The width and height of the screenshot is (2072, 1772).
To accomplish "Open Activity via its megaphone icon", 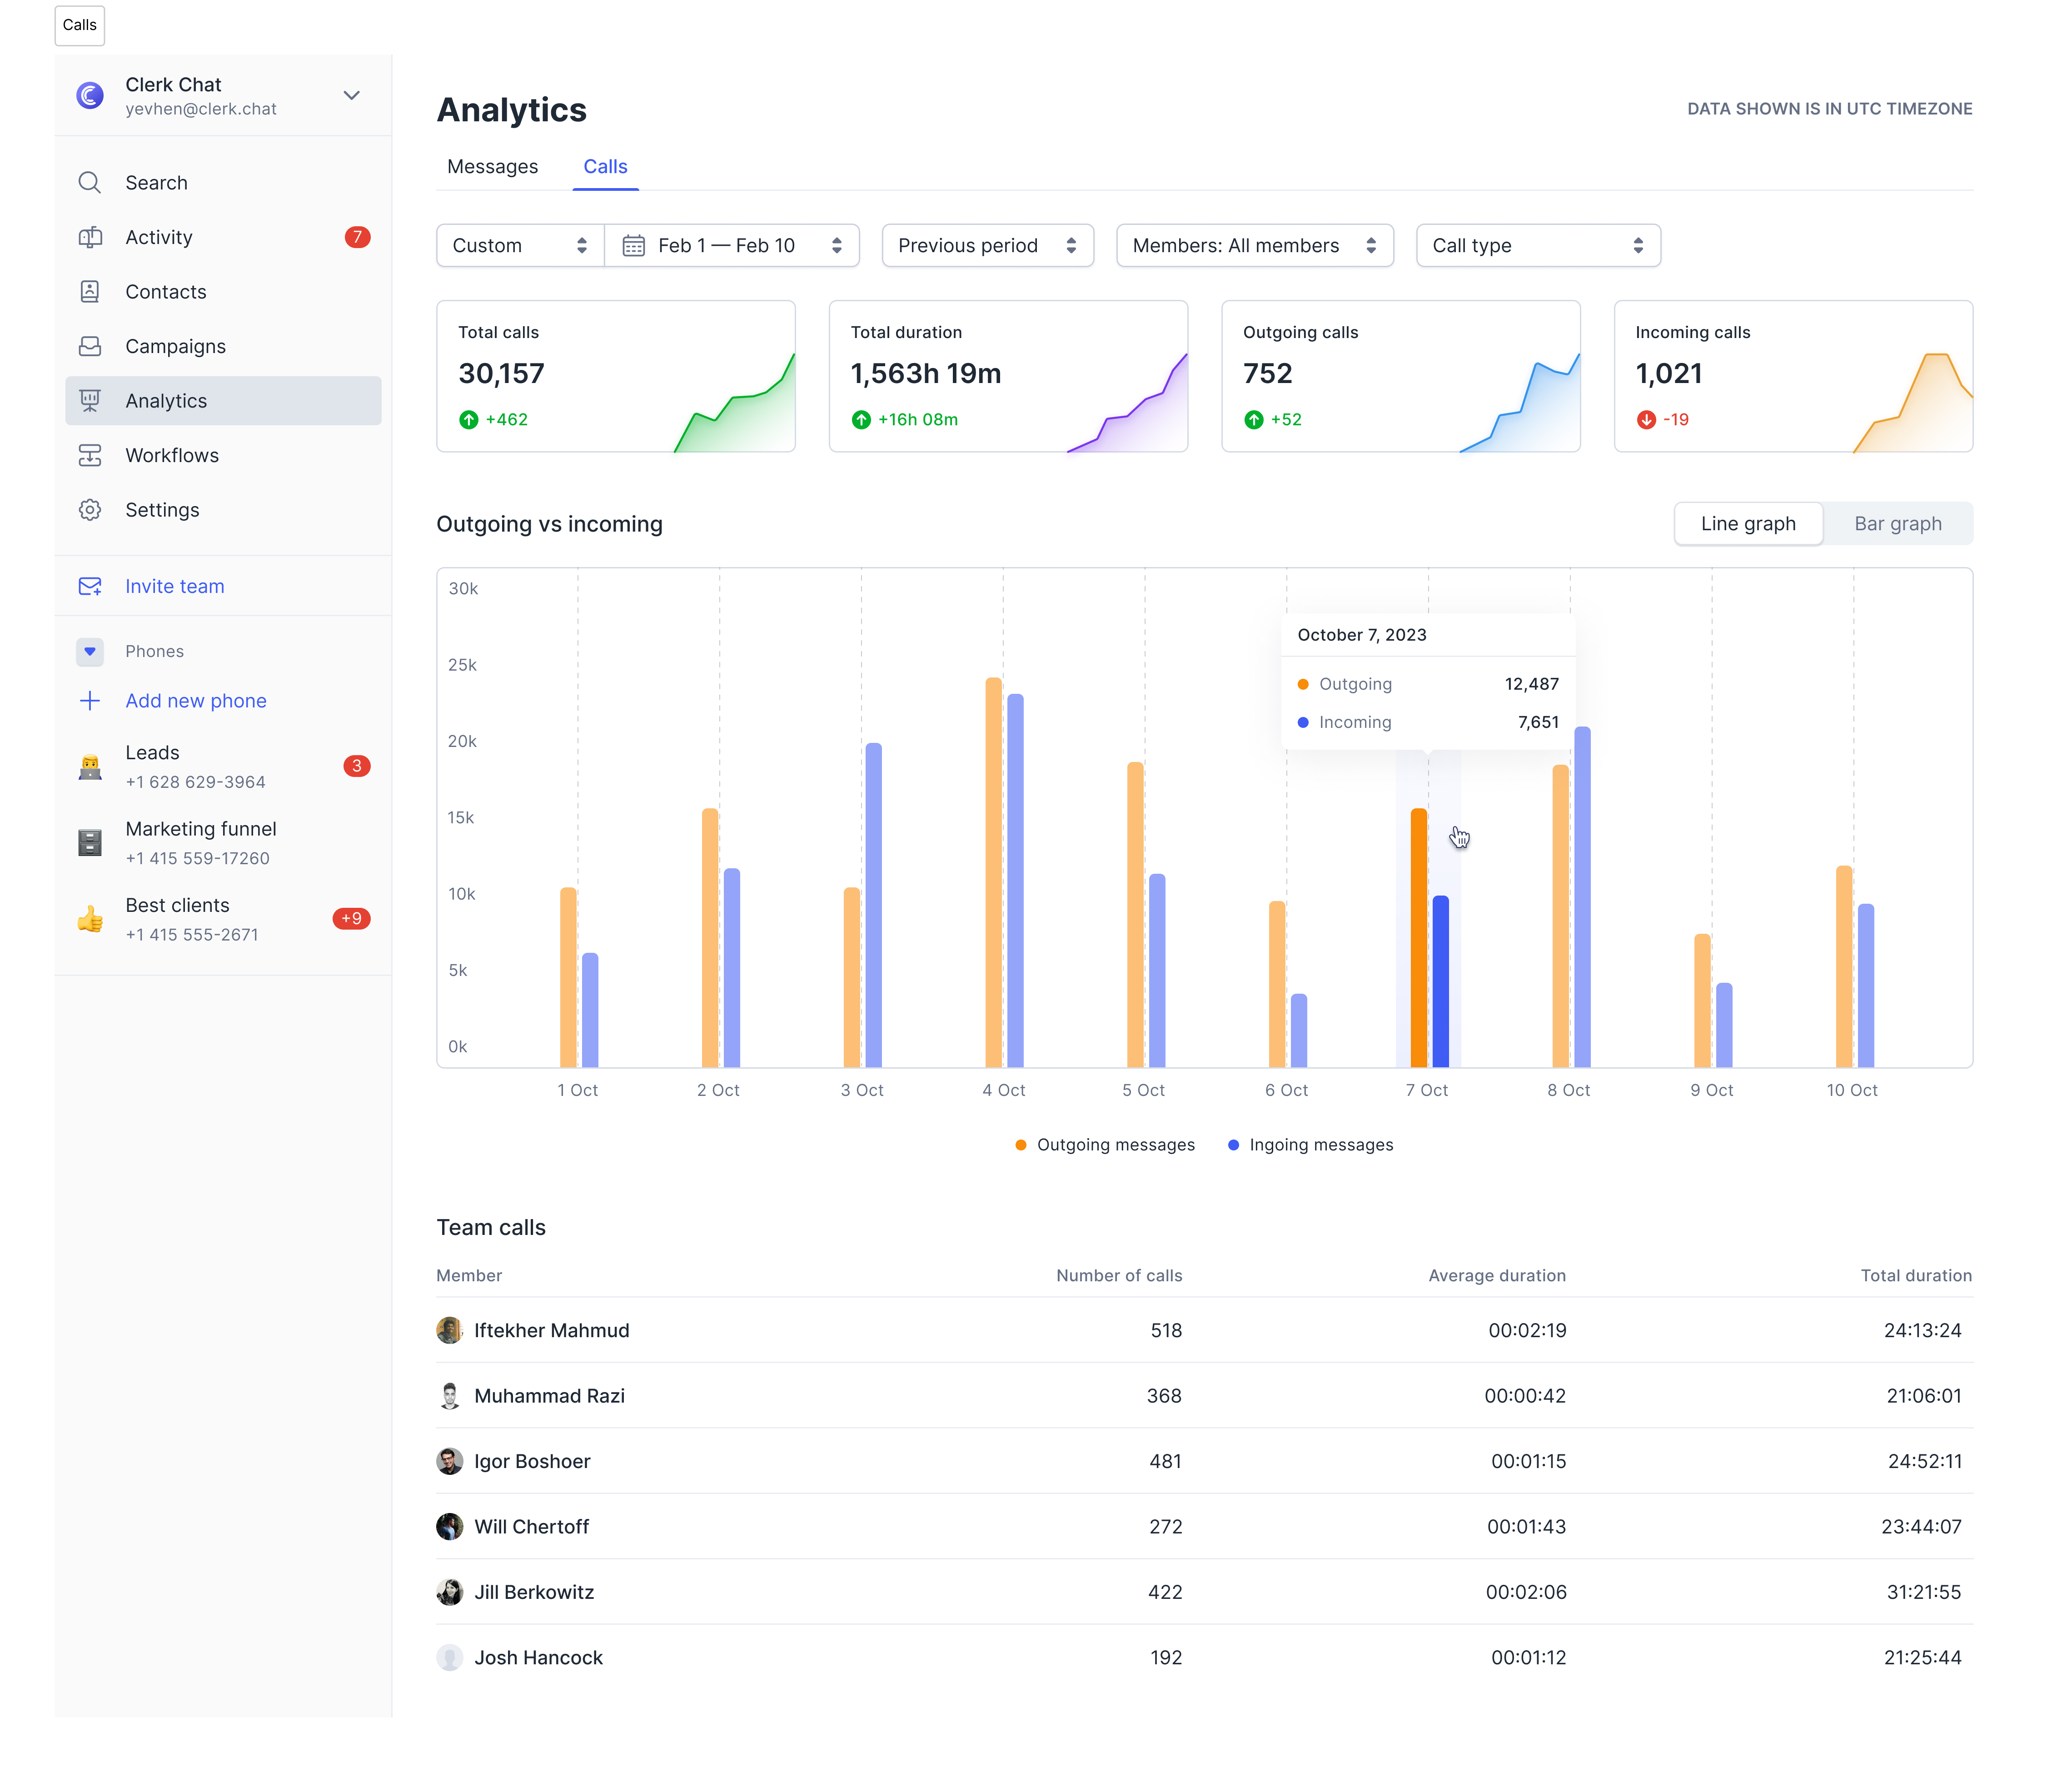I will tap(90, 237).
